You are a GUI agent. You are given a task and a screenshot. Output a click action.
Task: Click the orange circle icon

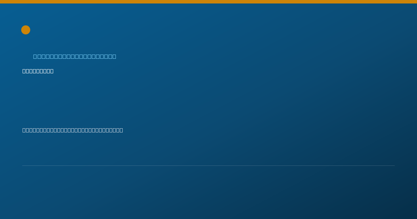[26, 30]
